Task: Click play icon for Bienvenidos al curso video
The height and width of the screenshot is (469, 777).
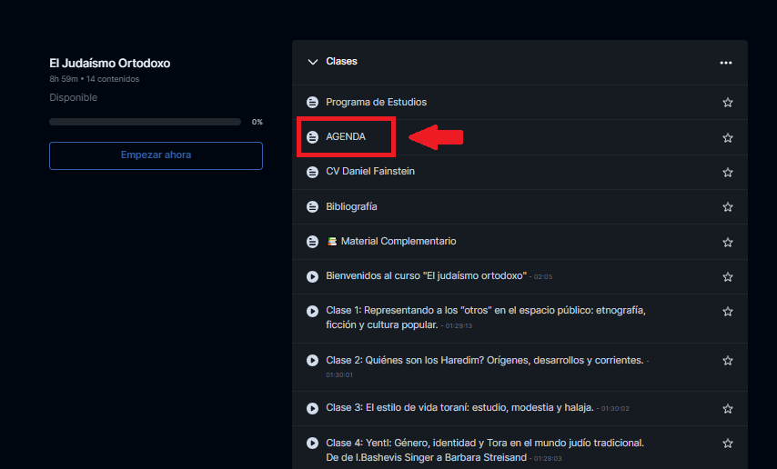Action: pos(312,276)
